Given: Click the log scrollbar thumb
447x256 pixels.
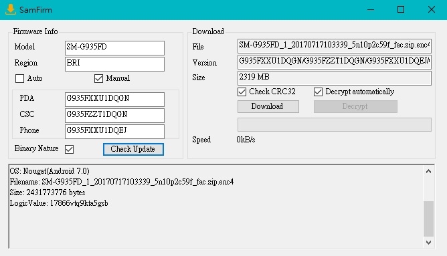Looking at the screenshot, I should pos(428,219).
